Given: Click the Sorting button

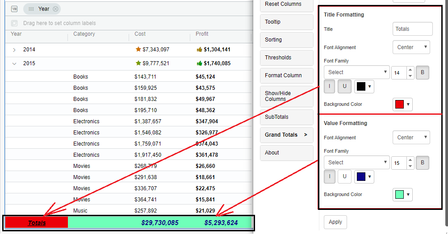Looking at the screenshot, I should 286,40.
